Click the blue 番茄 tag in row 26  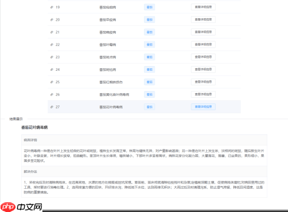coord(149,95)
